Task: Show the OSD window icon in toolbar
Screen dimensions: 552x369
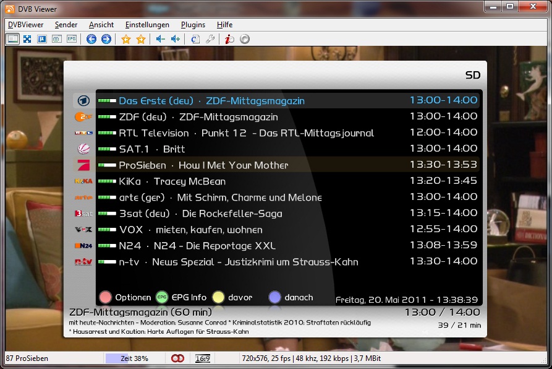Action: [x=57, y=39]
